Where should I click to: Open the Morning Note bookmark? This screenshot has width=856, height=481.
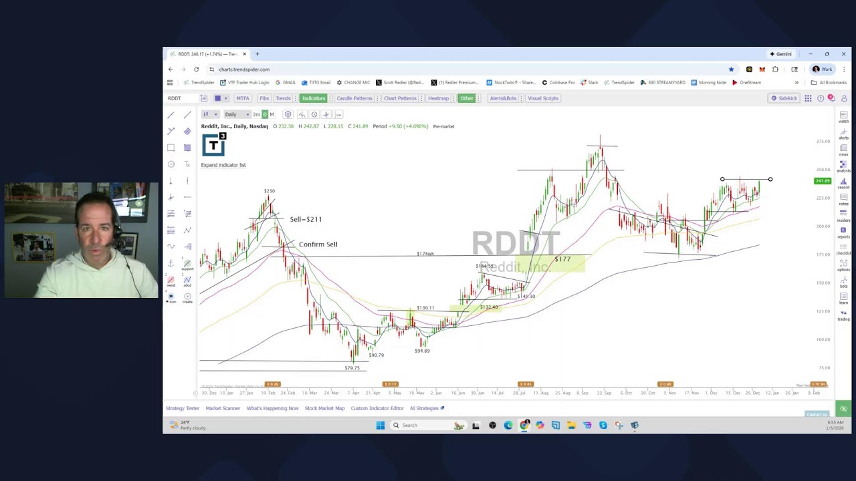point(708,83)
